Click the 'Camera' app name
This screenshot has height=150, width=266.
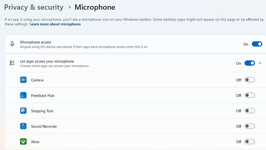point(37,80)
